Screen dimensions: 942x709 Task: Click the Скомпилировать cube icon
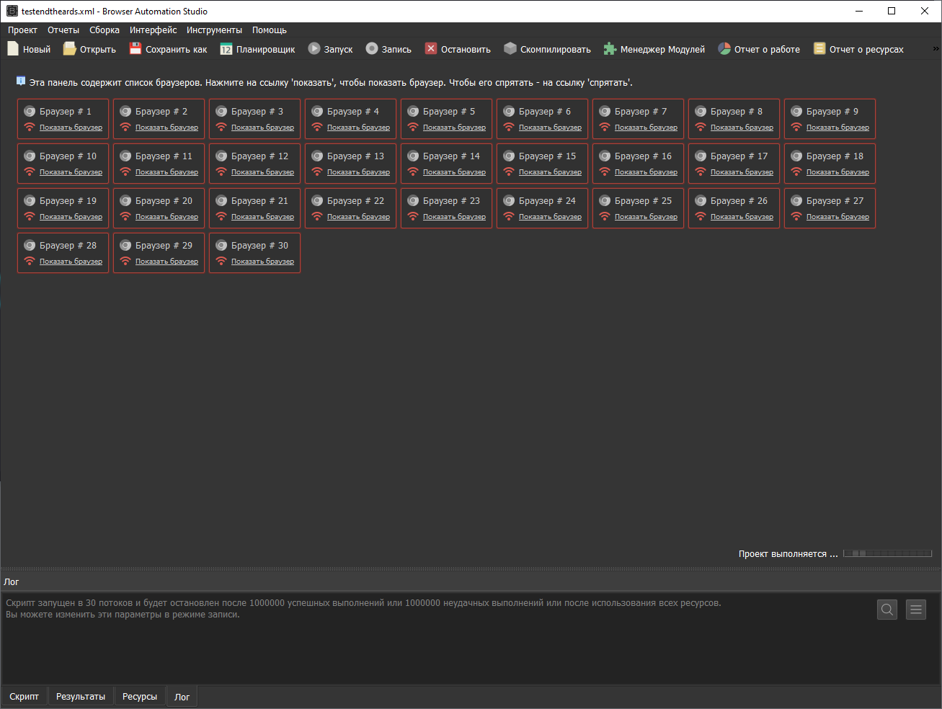pos(510,49)
